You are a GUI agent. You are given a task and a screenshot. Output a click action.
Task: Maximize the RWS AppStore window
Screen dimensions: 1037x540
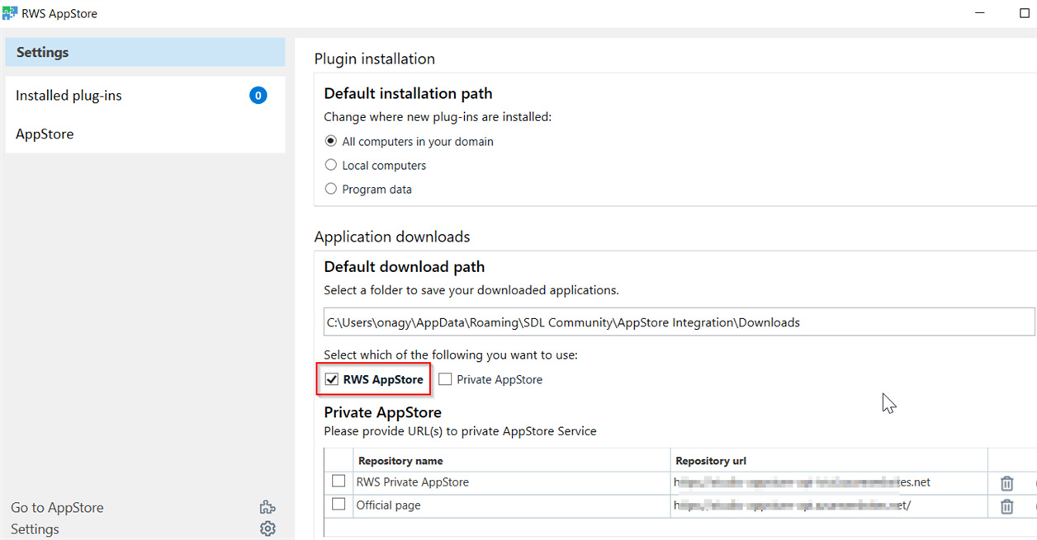click(1025, 13)
